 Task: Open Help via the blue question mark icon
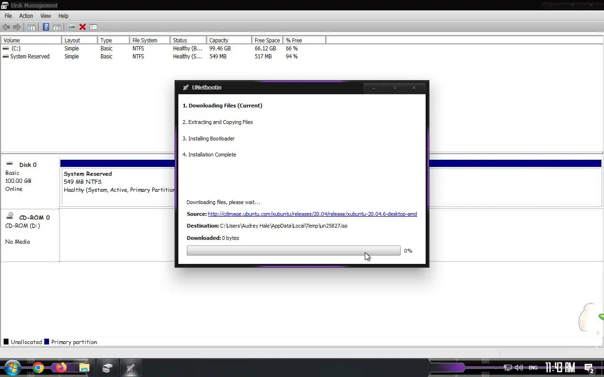pyautogui.click(x=46, y=27)
